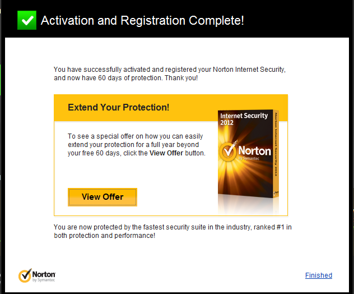Image resolution: width=354 pixels, height=294 pixels.
Task: Select the Internet Security 2012 title on box
Action: coord(244,119)
